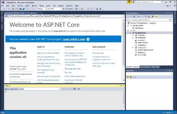Click the Quick Launch magnifier icon
Screen dimensions: 177x114
(162, 2)
